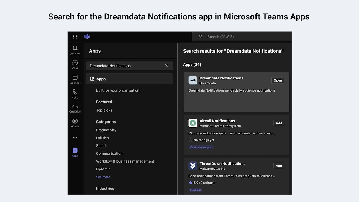Clear the Dreamdata Notifications search text
This screenshot has width=359, height=202.
click(x=167, y=66)
